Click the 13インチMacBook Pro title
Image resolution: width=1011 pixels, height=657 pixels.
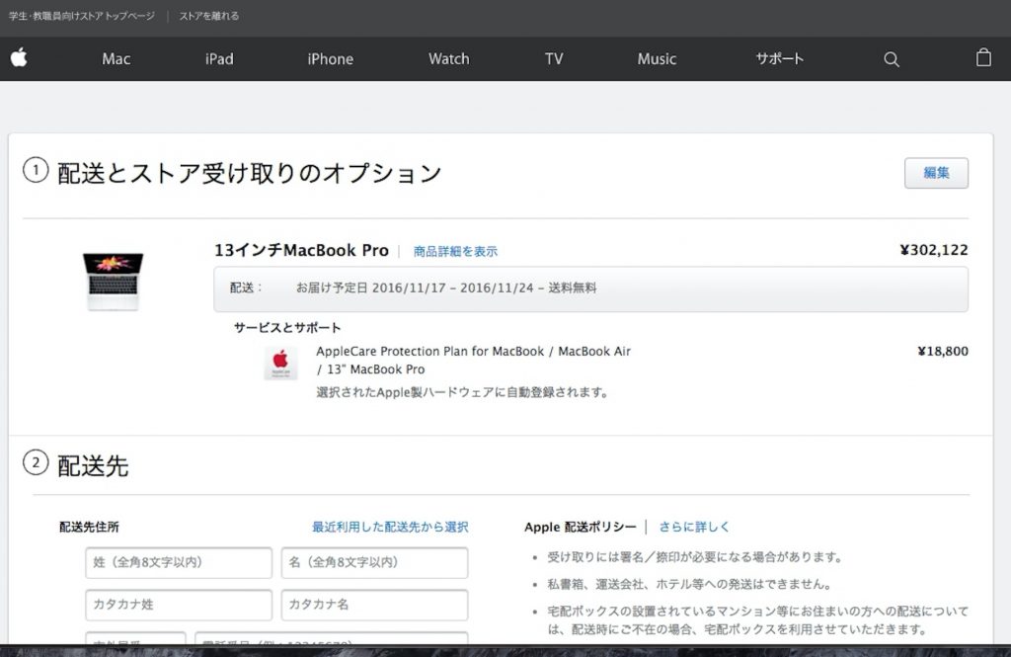pyautogui.click(x=302, y=250)
